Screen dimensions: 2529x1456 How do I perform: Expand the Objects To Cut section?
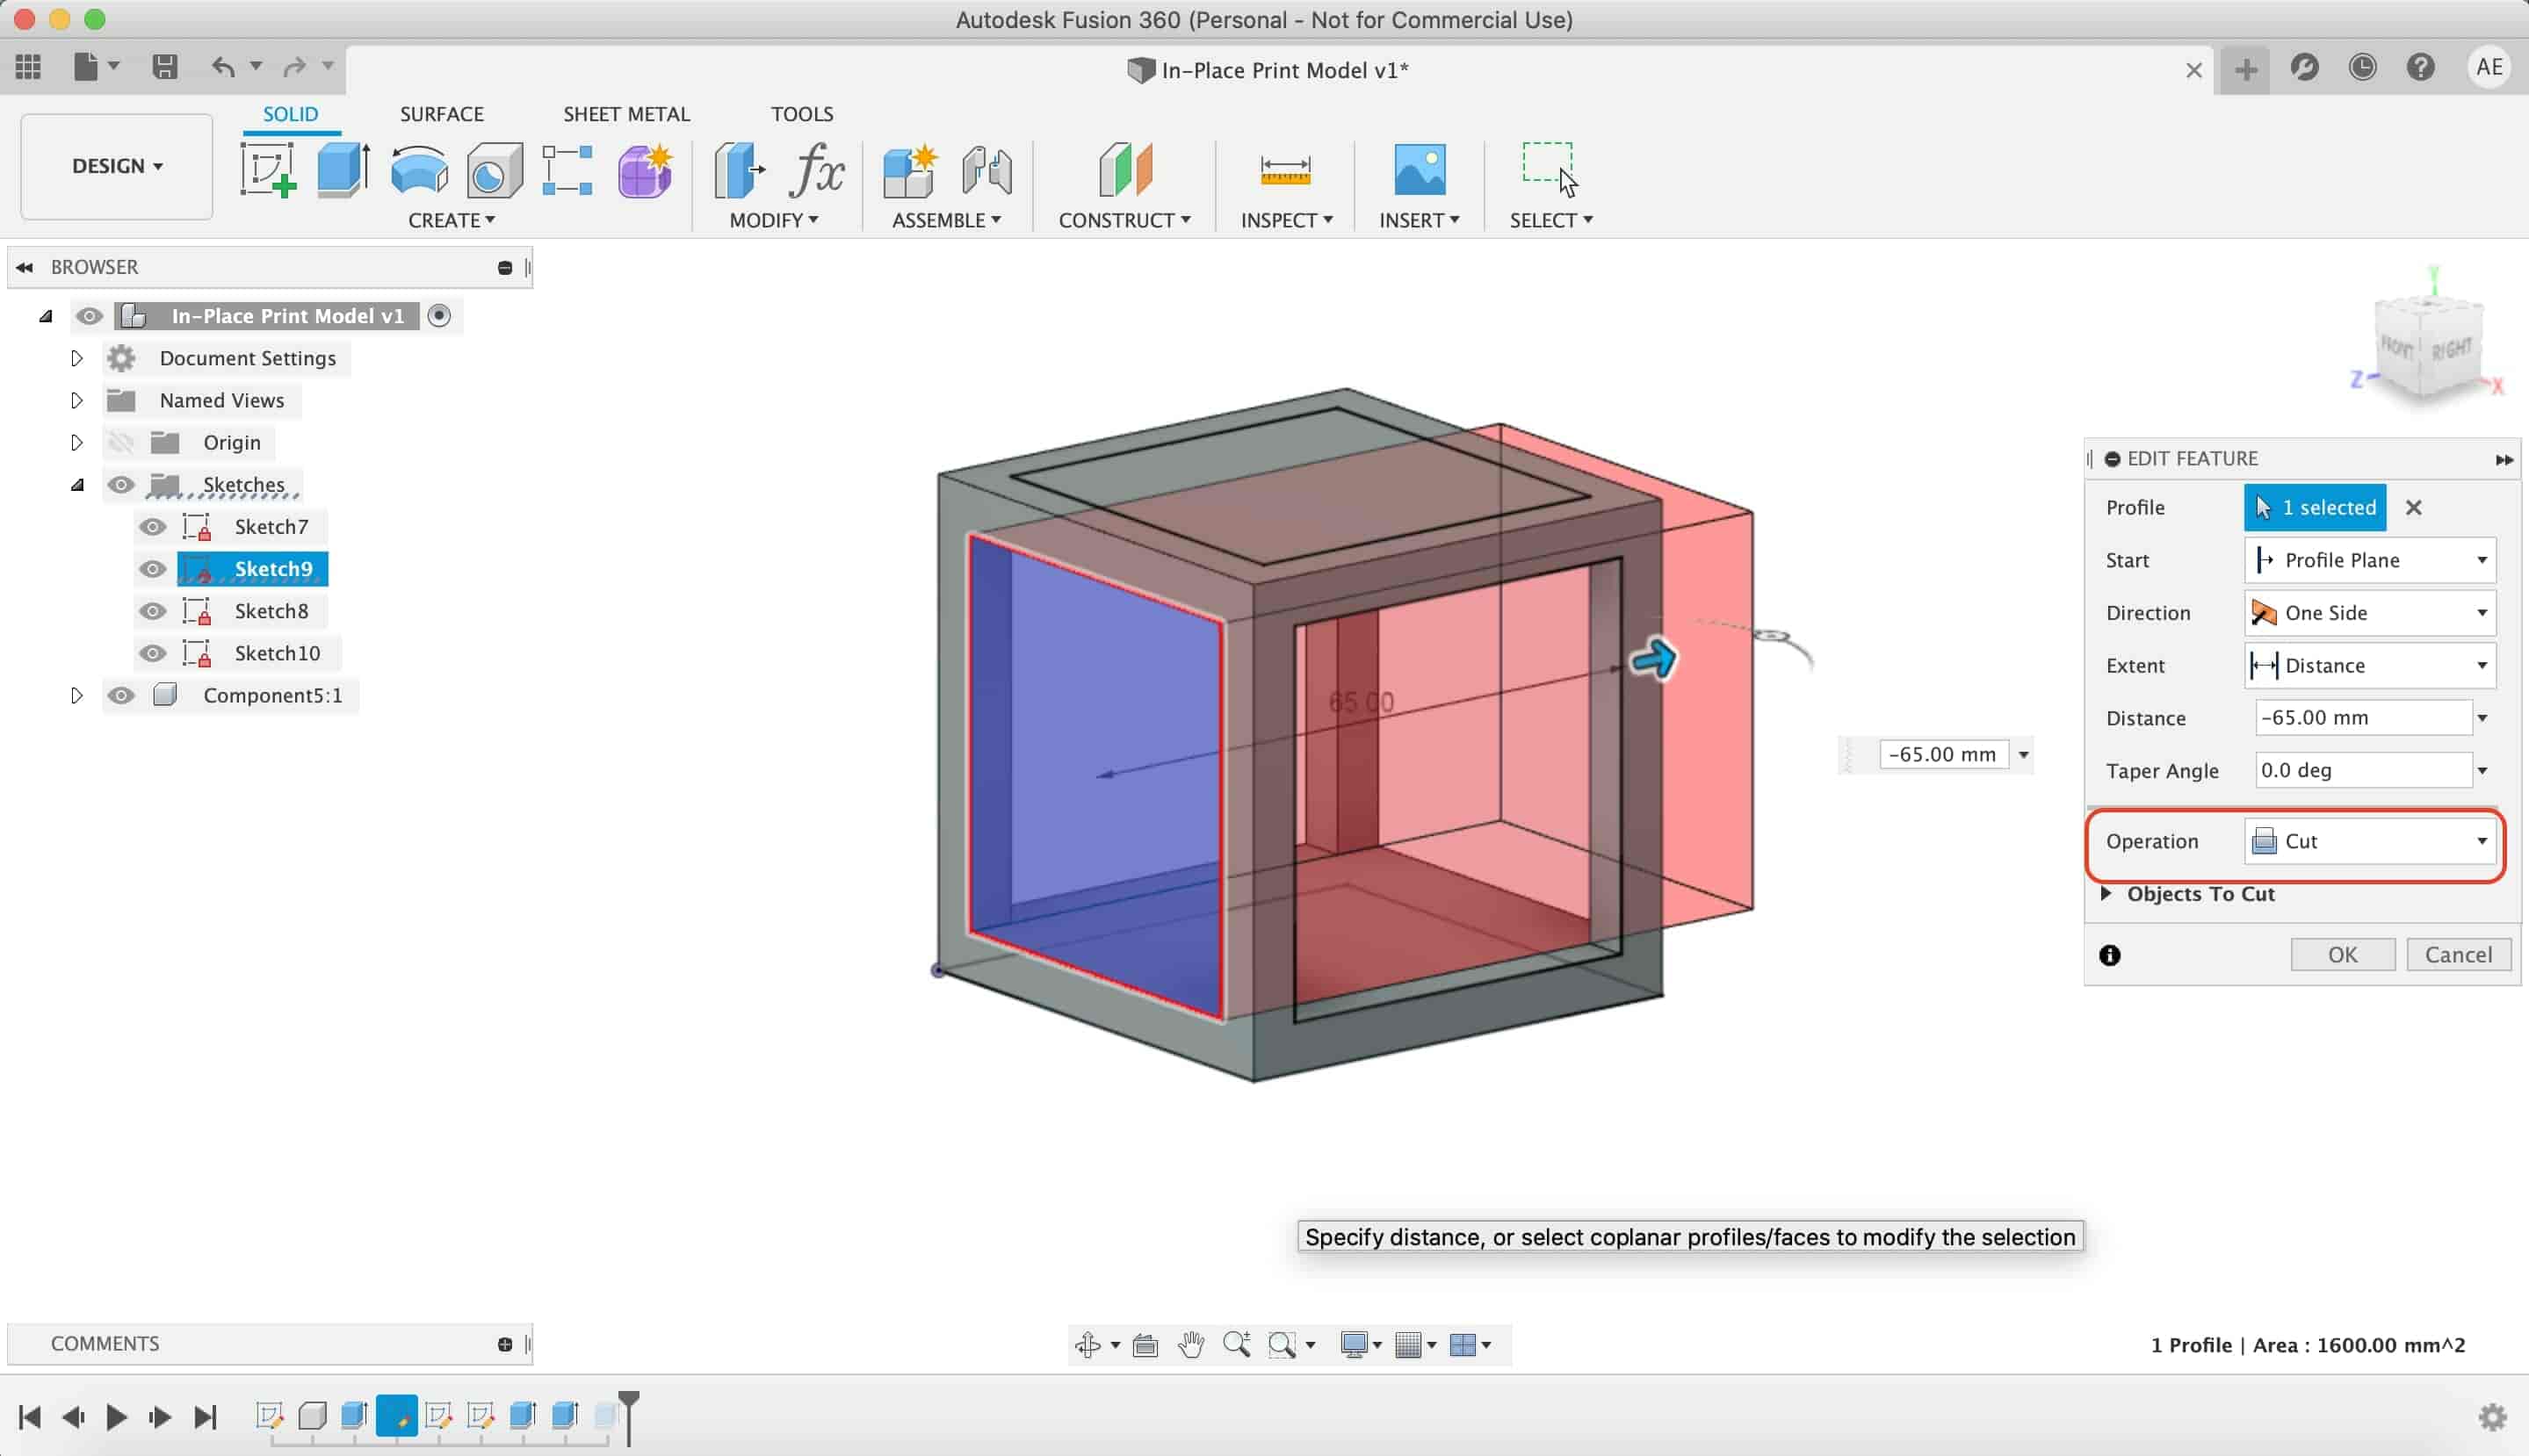point(2106,893)
